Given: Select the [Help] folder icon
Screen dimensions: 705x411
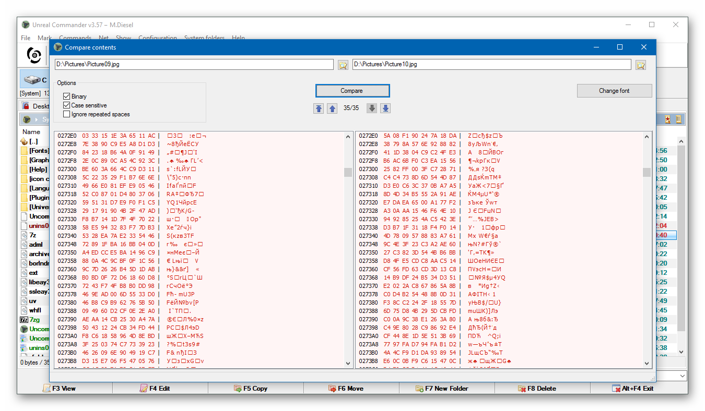Looking at the screenshot, I should 23,170.
